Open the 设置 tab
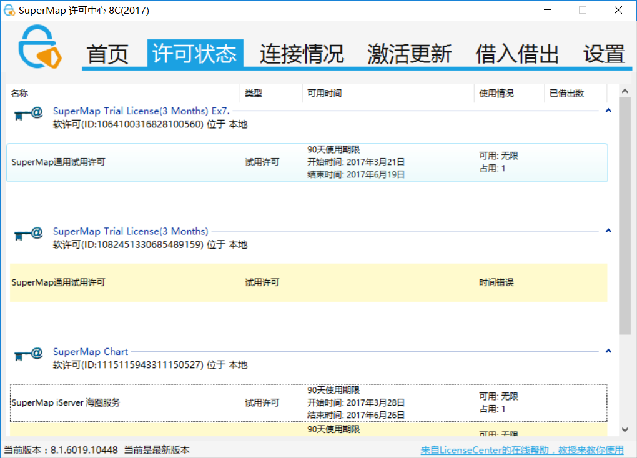The image size is (637, 458). pyautogui.click(x=604, y=54)
